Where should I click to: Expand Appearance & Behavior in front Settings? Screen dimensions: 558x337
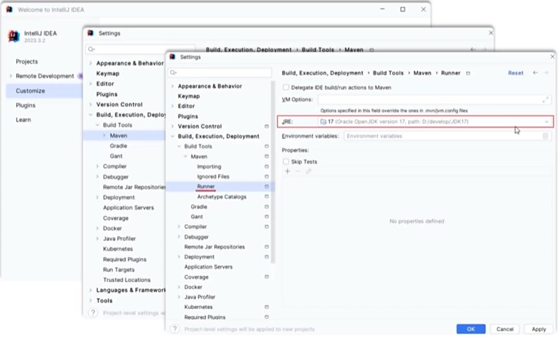coord(173,86)
